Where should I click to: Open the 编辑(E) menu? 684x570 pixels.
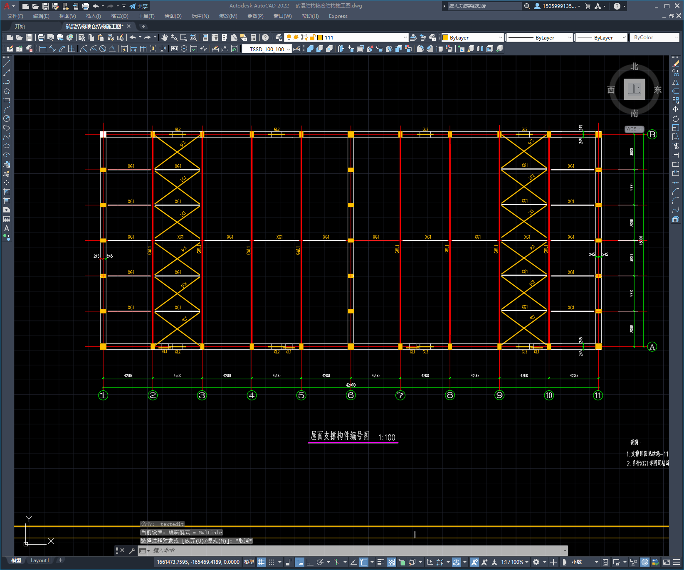point(41,16)
